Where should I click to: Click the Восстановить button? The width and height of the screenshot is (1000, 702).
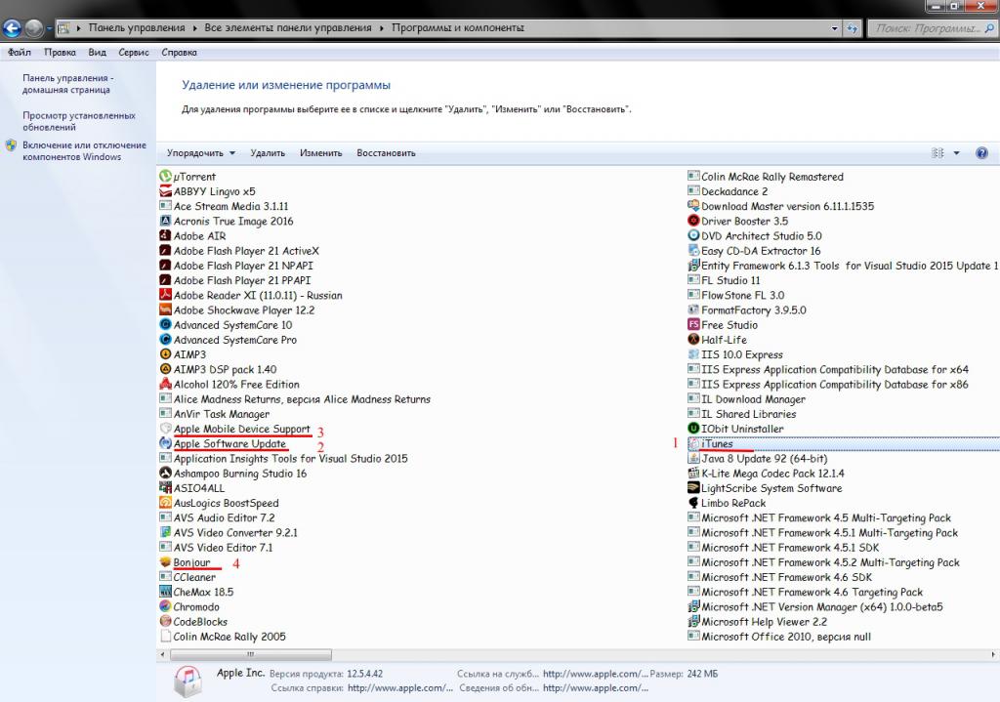(x=386, y=153)
